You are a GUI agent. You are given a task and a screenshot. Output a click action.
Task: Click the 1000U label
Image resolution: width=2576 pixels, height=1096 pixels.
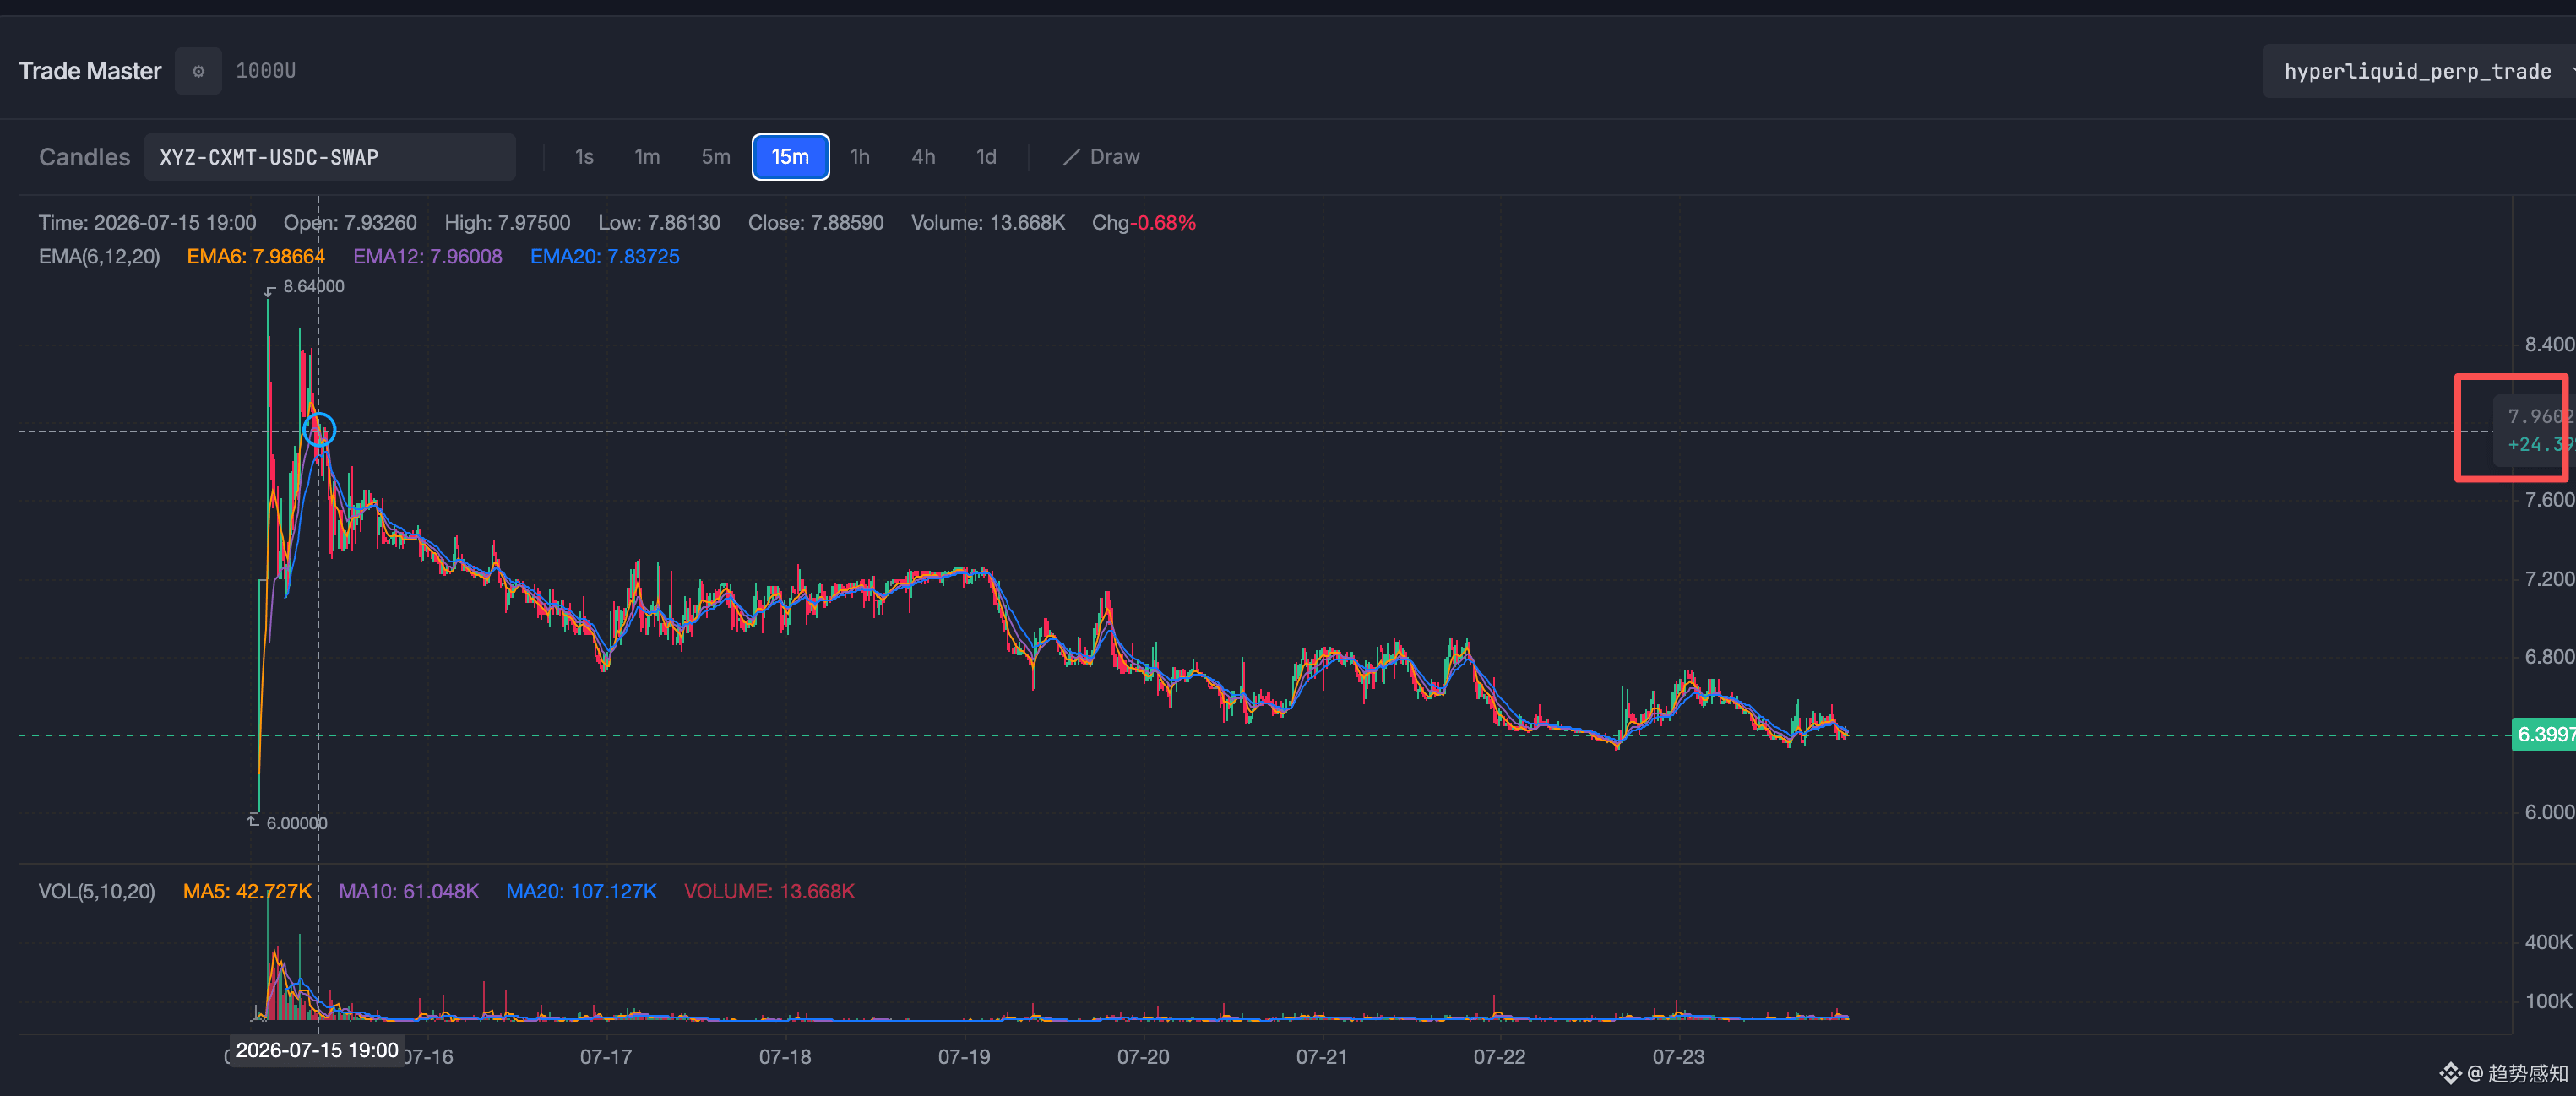click(265, 71)
